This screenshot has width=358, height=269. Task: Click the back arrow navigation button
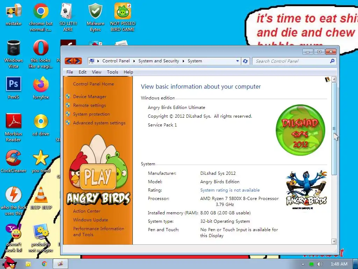[x=69, y=61]
